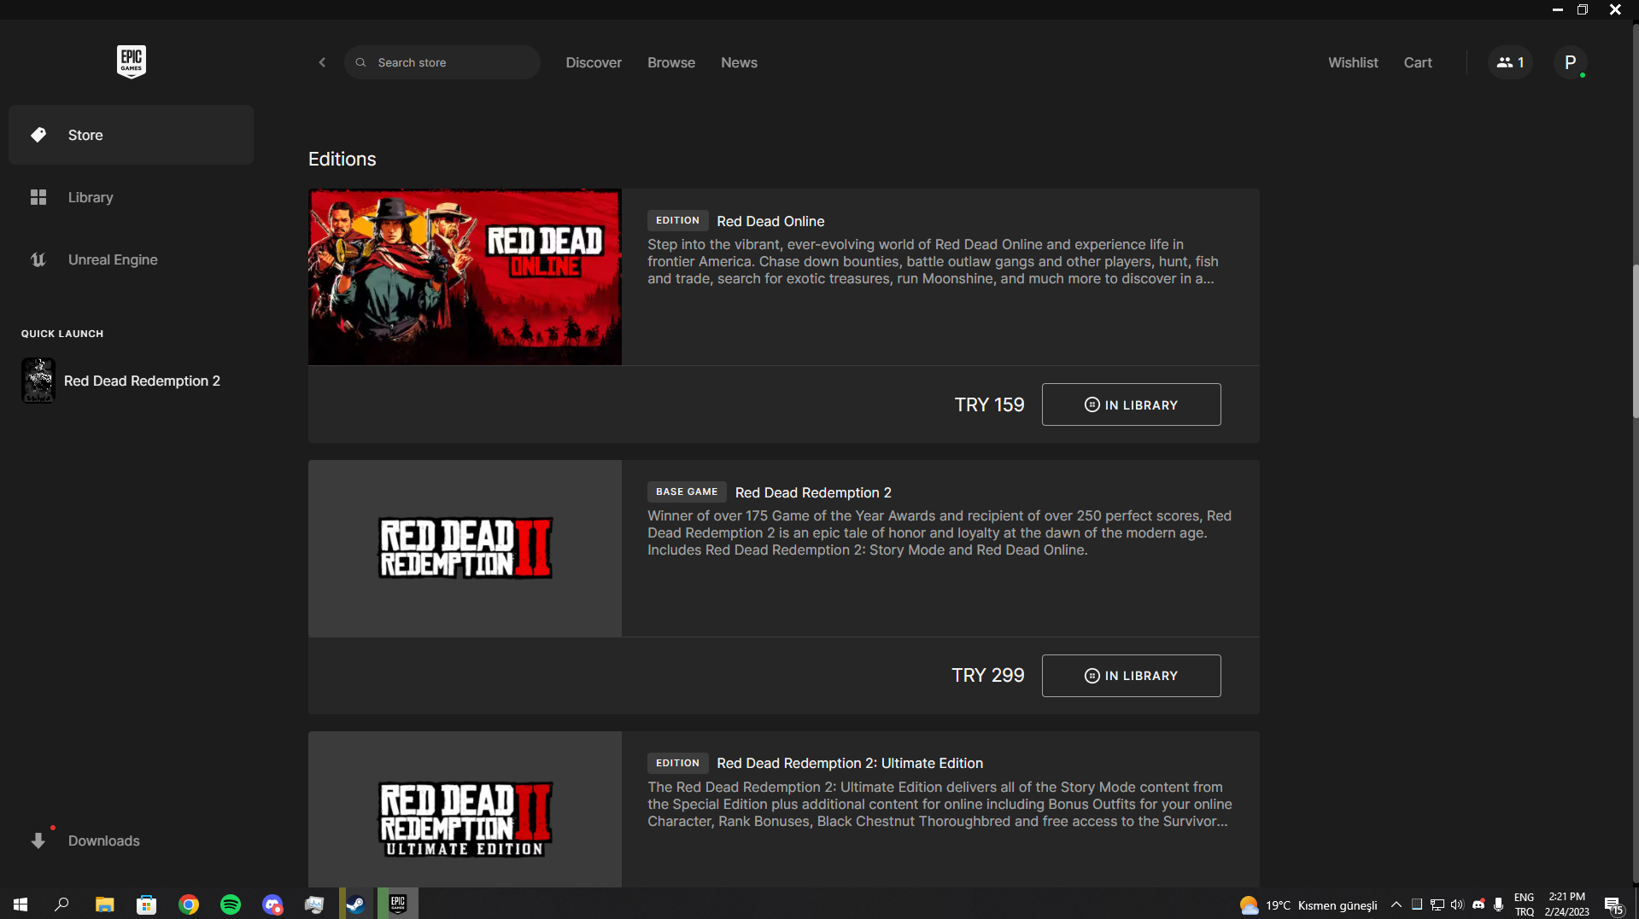Click In Library button for Red Dead Online
Image resolution: width=1639 pixels, height=919 pixels.
1131,404
